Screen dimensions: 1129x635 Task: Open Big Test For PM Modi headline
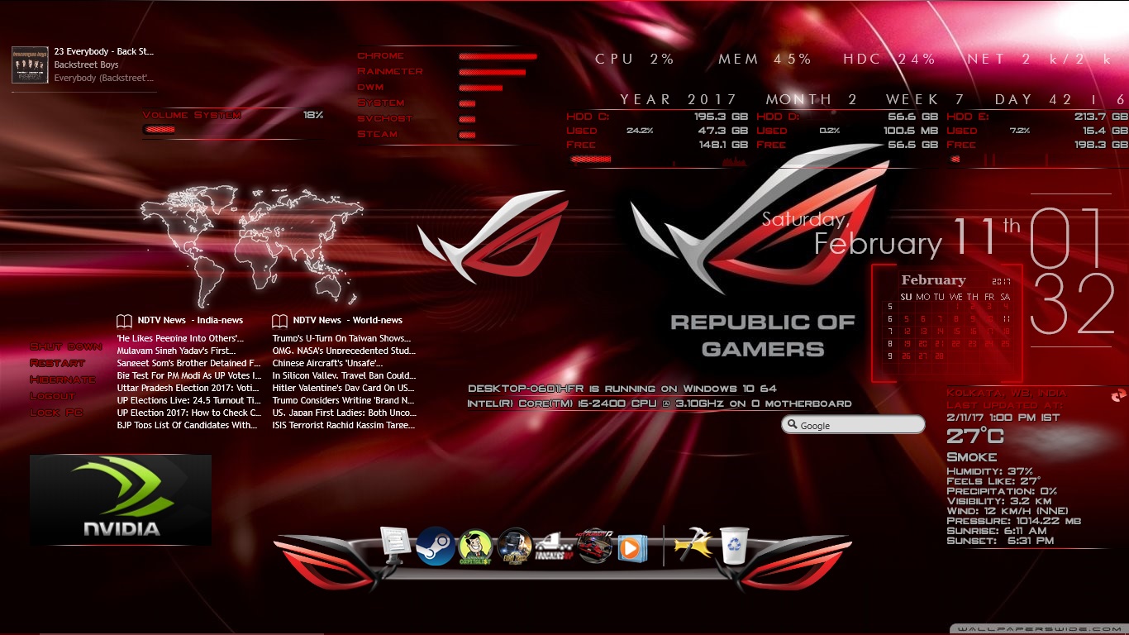(x=188, y=375)
